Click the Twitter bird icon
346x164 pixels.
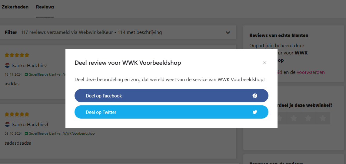coord(255,112)
